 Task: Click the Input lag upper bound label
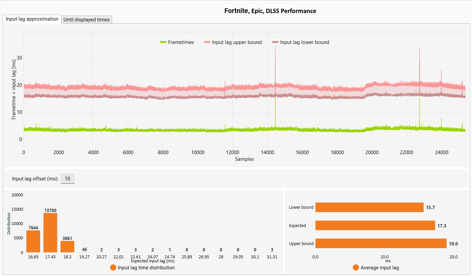tap(237, 42)
